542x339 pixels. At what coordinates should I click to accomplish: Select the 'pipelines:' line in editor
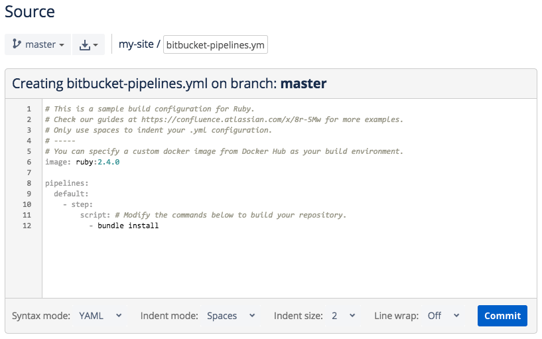67,183
